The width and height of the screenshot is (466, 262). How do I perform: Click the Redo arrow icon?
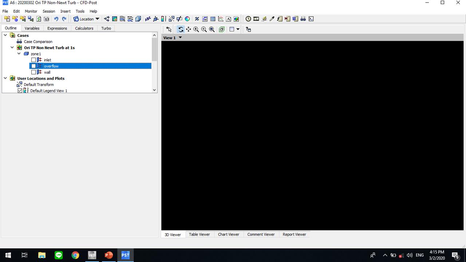point(64,19)
